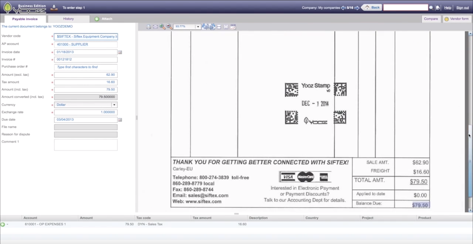The image size is (473, 244).
Task: Add a new accounting line
Action: coord(3,224)
